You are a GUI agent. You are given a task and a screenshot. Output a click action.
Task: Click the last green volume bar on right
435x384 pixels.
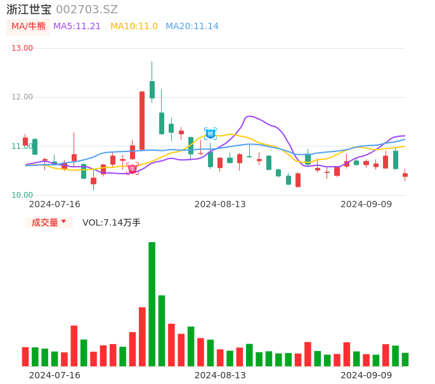[405, 359]
